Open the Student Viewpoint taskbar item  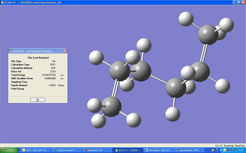66,150
